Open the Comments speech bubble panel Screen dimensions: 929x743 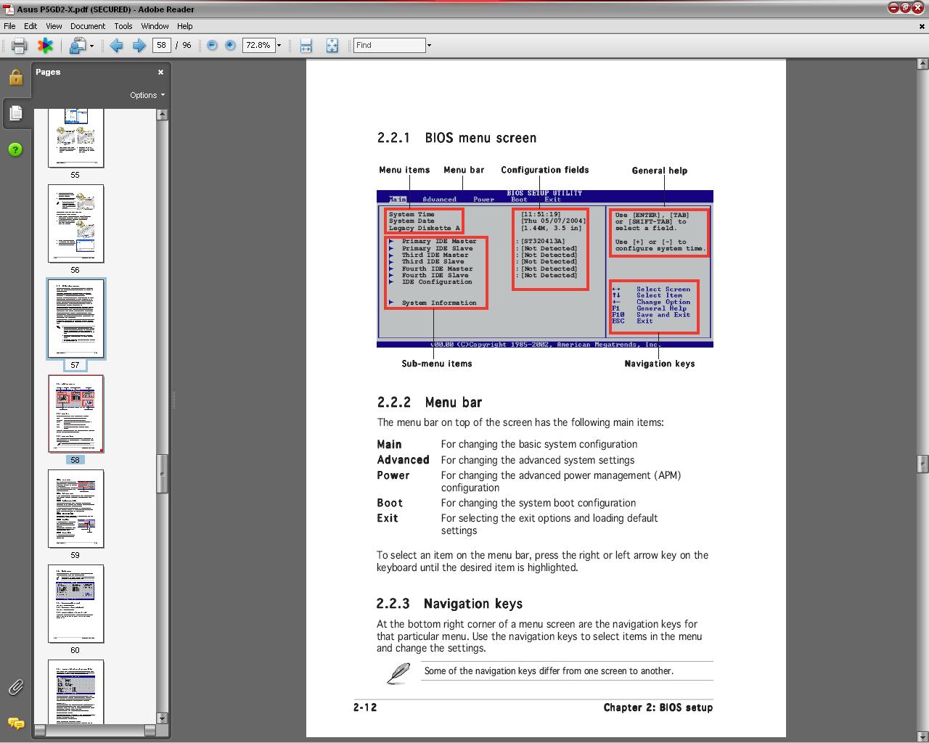[16, 723]
